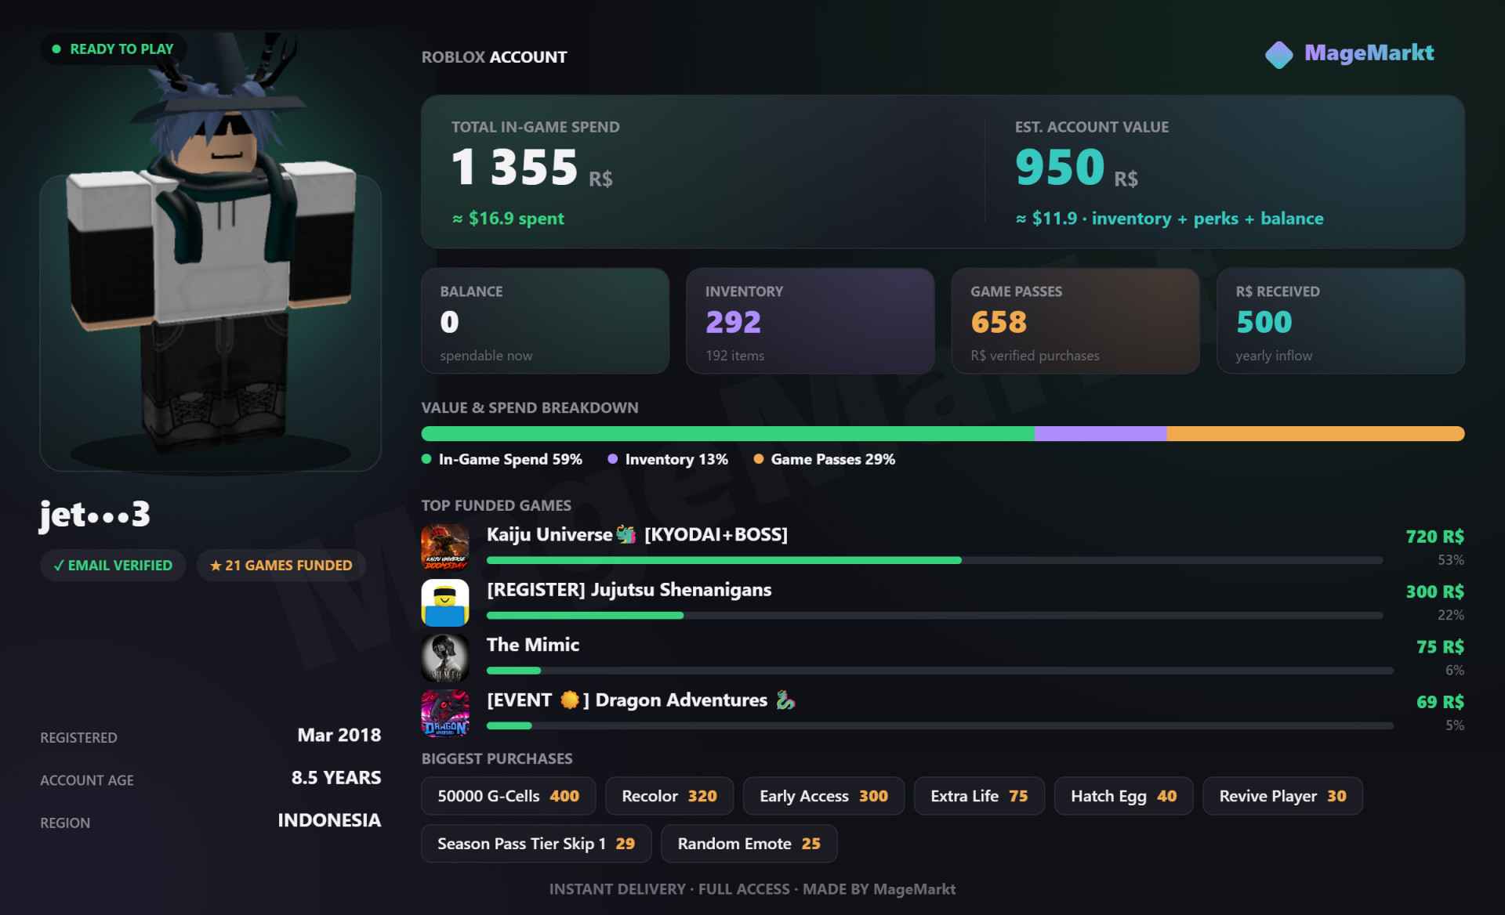1505x915 pixels.
Task: Click the orange segment of the breakdown bar
Action: coord(1315,434)
